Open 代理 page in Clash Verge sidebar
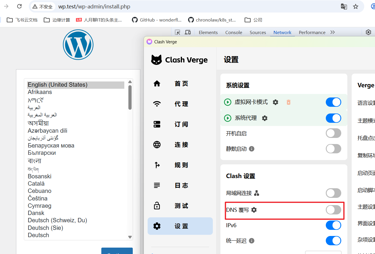This screenshot has width=375, height=254. 180,104
